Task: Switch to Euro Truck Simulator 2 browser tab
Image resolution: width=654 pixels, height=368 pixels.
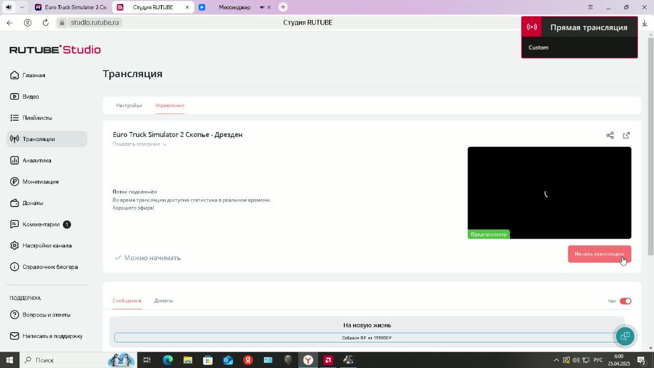Action: click(x=71, y=7)
